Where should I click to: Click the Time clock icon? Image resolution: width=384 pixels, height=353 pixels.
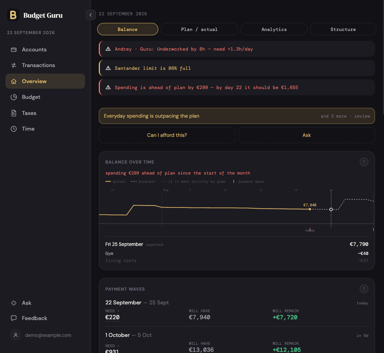click(x=14, y=129)
